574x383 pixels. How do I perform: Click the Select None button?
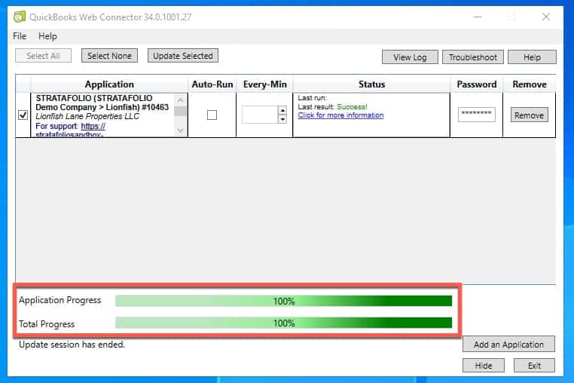click(x=109, y=56)
